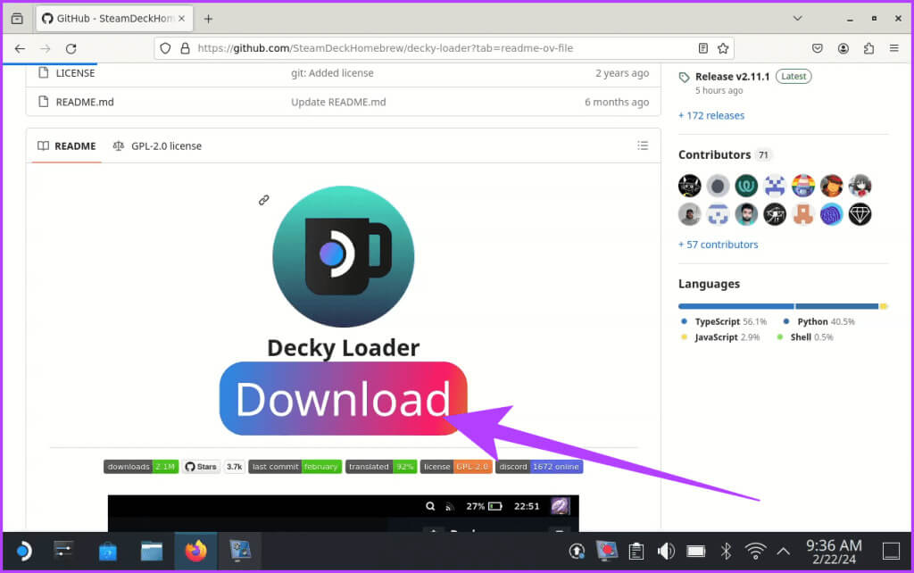Open the volume control in the tray
The image size is (914, 573).
pyautogui.click(x=666, y=551)
